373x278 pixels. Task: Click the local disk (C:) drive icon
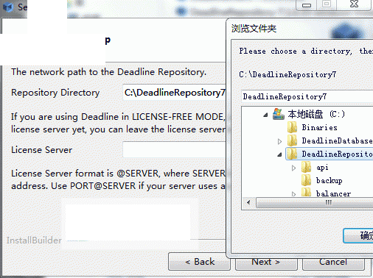pyautogui.click(x=279, y=114)
